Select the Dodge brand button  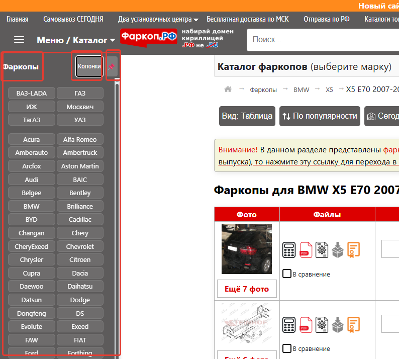point(80,300)
